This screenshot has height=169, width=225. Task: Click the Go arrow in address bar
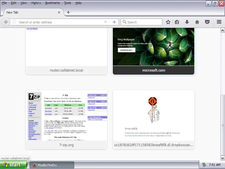(114, 22)
